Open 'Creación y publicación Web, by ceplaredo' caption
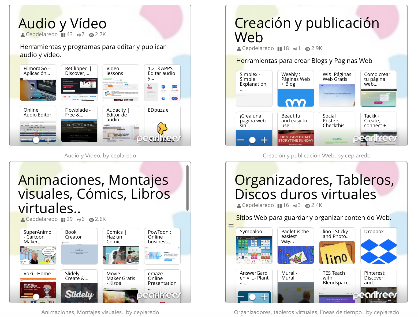 click(x=316, y=156)
